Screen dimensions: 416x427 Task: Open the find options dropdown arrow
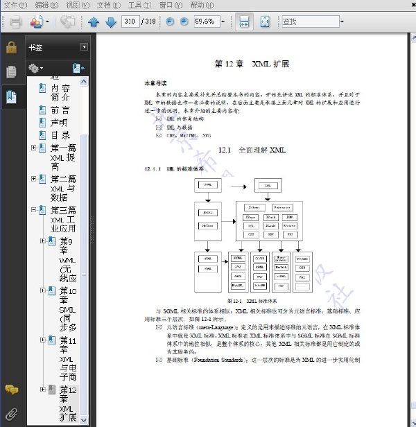point(343,21)
